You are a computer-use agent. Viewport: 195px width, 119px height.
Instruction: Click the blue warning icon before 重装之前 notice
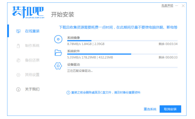68,93
